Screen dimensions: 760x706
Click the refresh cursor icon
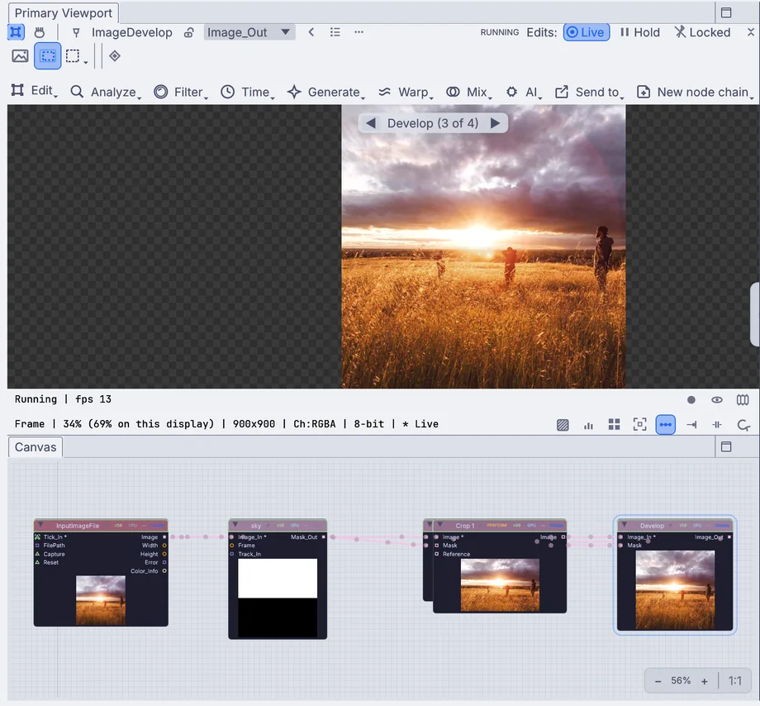click(x=743, y=425)
